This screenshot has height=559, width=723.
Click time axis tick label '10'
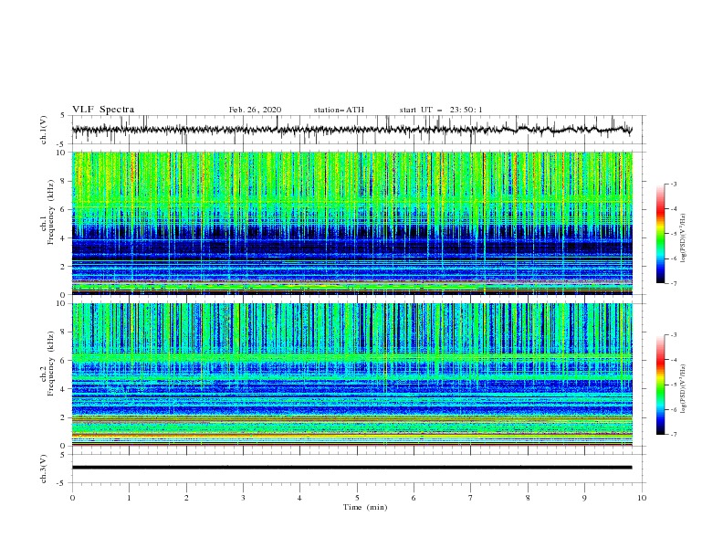pos(642,498)
